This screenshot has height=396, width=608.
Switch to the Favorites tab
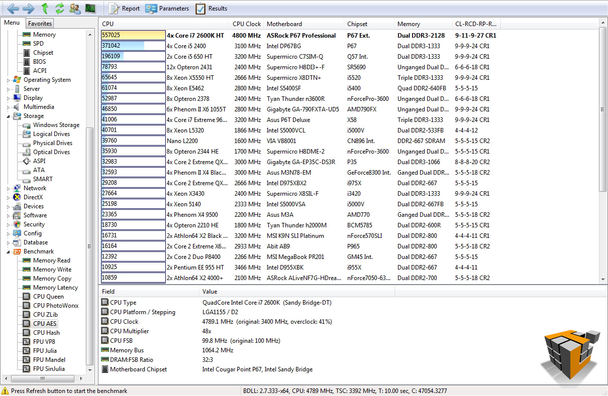(x=40, y=23)
